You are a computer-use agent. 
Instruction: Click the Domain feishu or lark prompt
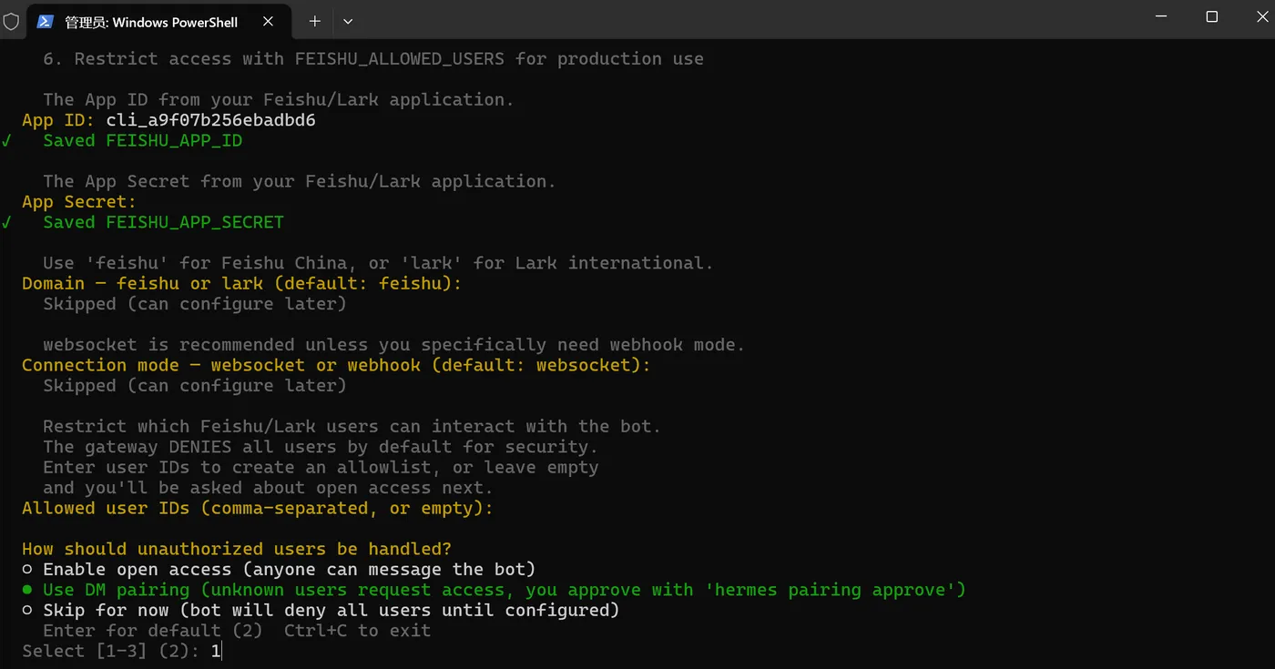click(241, 283)
